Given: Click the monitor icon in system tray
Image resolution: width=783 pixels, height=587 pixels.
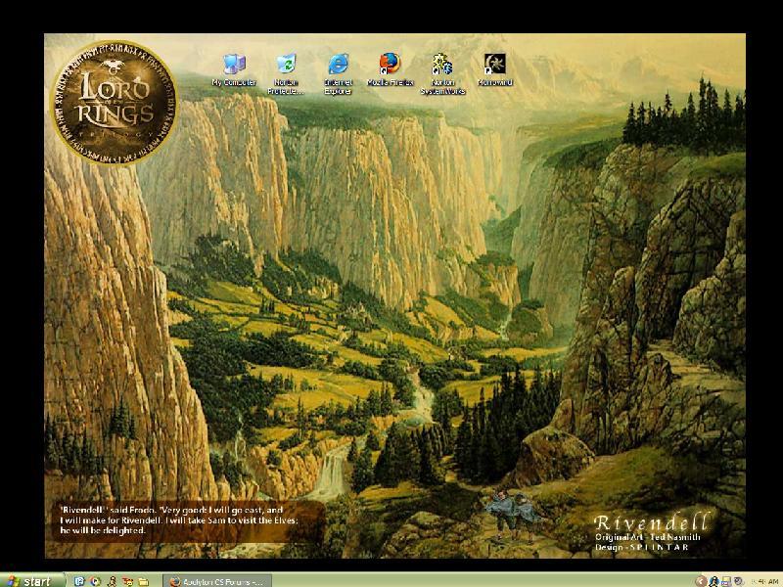Looking at the screenshot, I should (x=726, y=580).
